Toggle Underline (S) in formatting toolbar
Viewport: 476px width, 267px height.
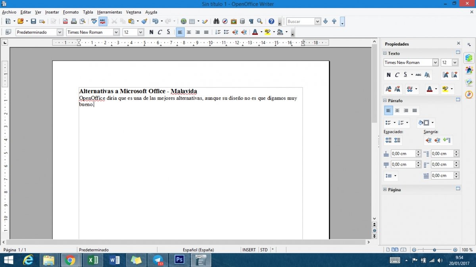[x=169, y=32]
